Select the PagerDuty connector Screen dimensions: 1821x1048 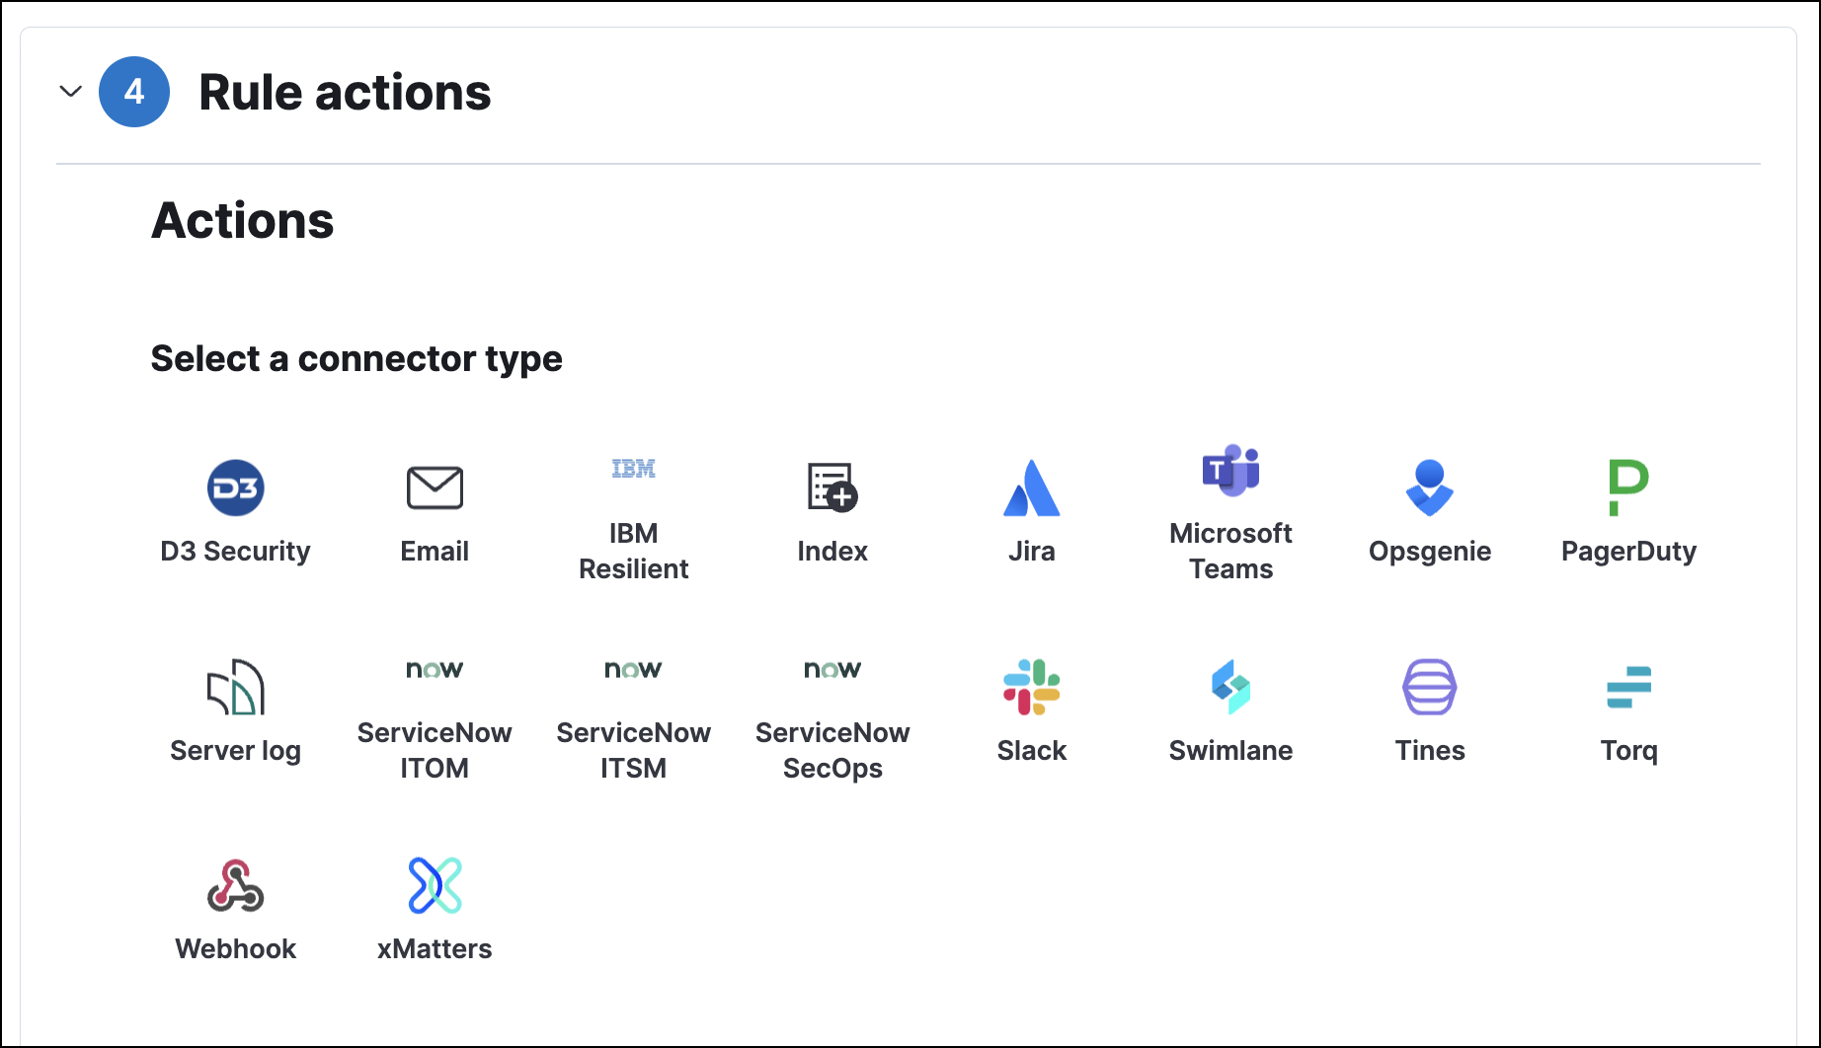[x=1628, y=508]
